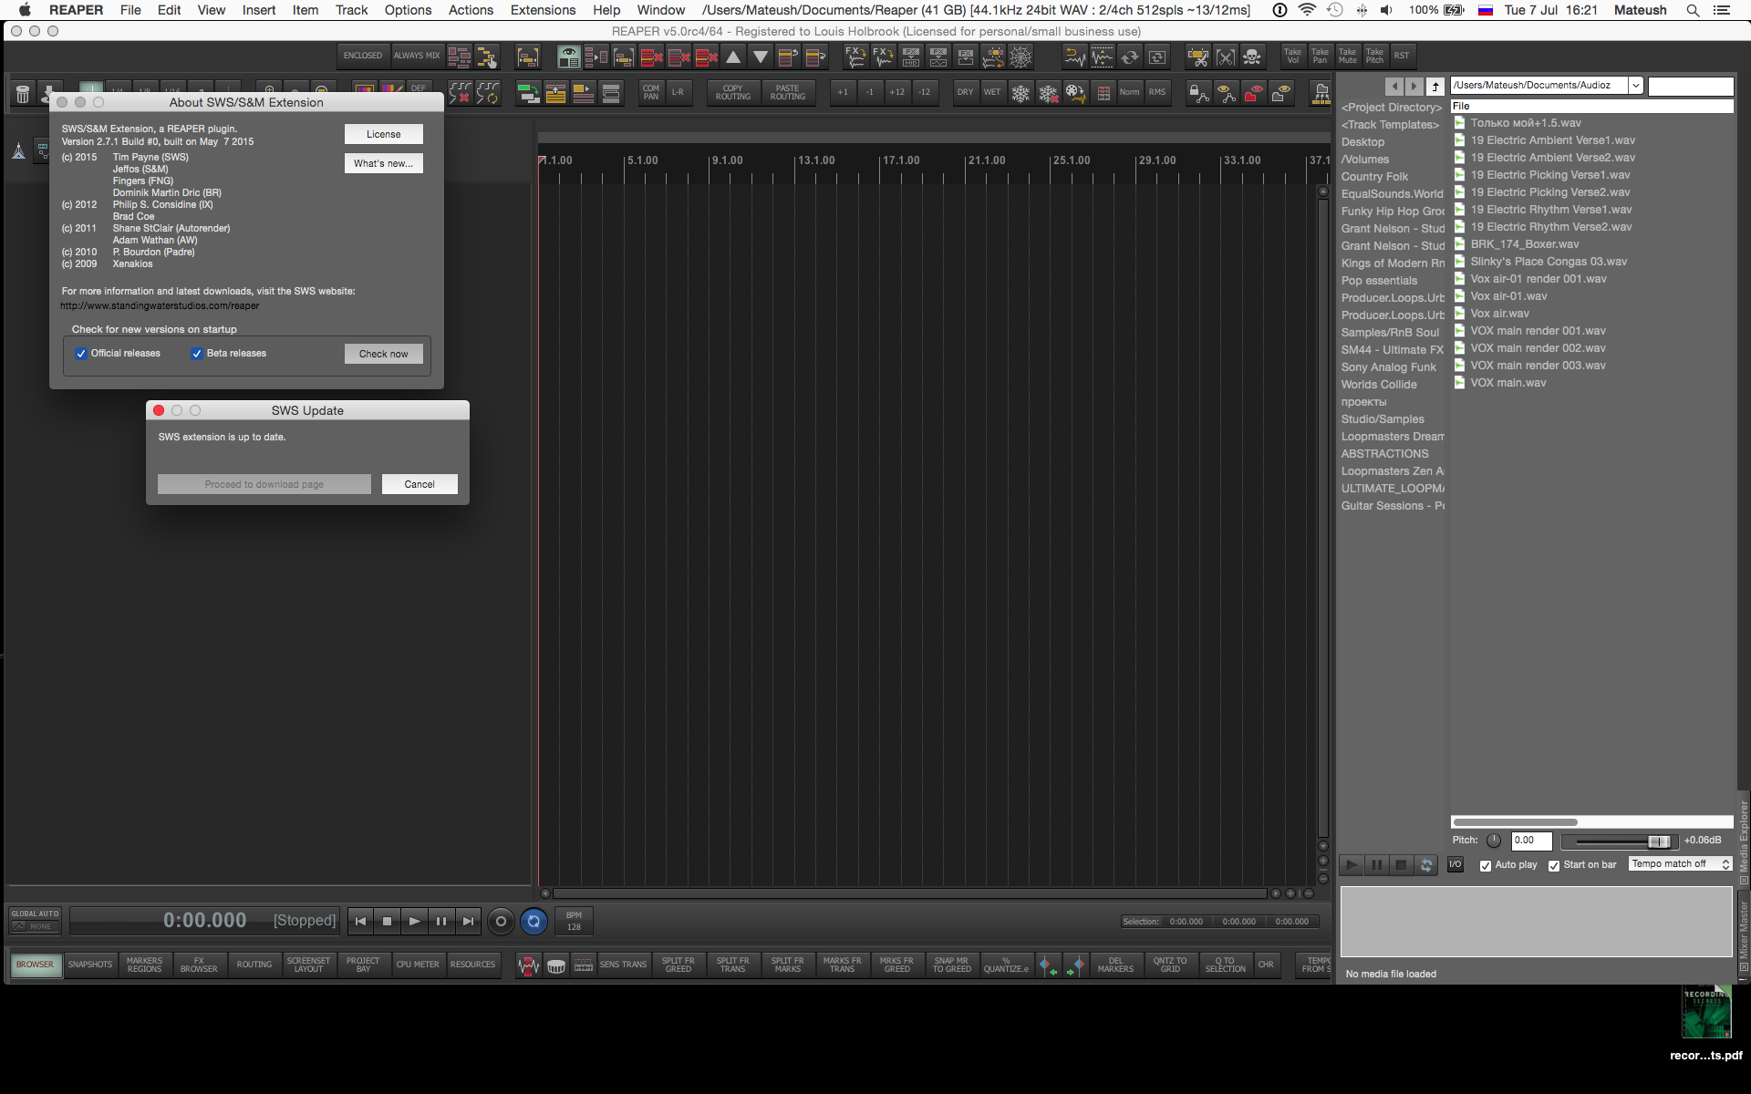1751x1094 pixels.
Task: Toggle the BROWSER button in bottom toolbar
Action: coord(36,965)
